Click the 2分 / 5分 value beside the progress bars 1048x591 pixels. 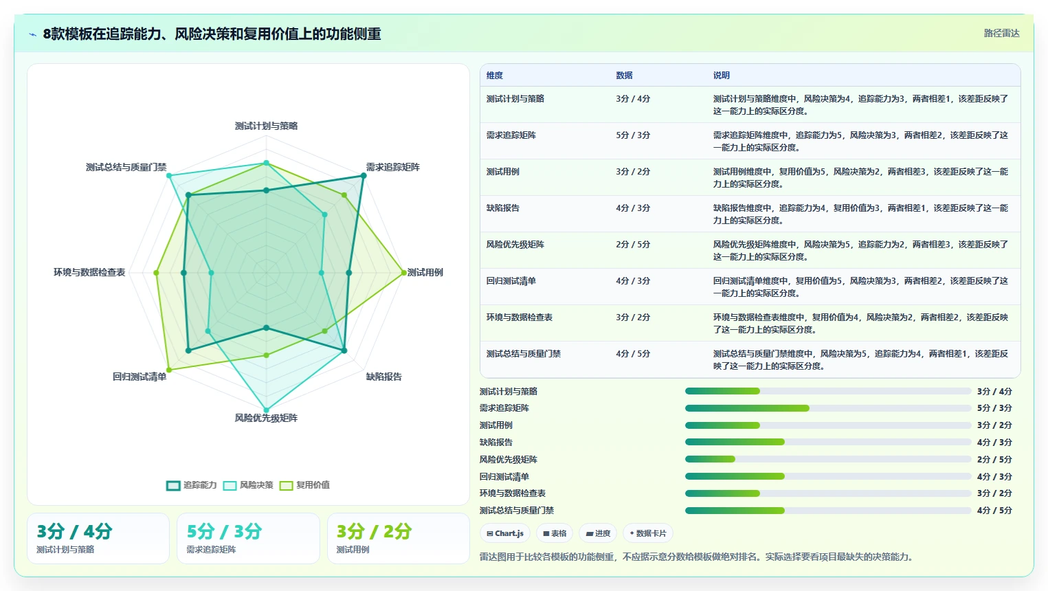point(994,460)
